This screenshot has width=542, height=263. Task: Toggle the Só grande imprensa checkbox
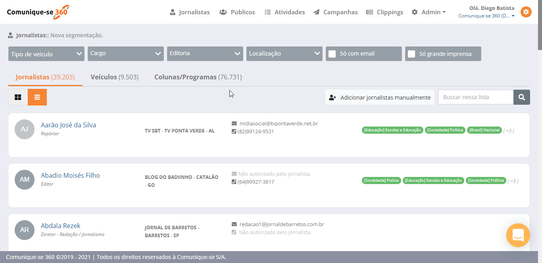(x=412, y=54)
